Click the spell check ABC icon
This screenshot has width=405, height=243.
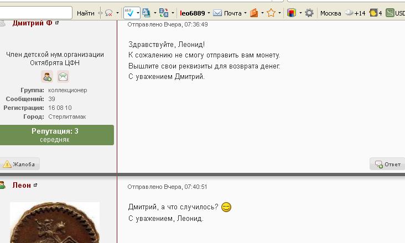pyautogui.click(x=129, y=13)
